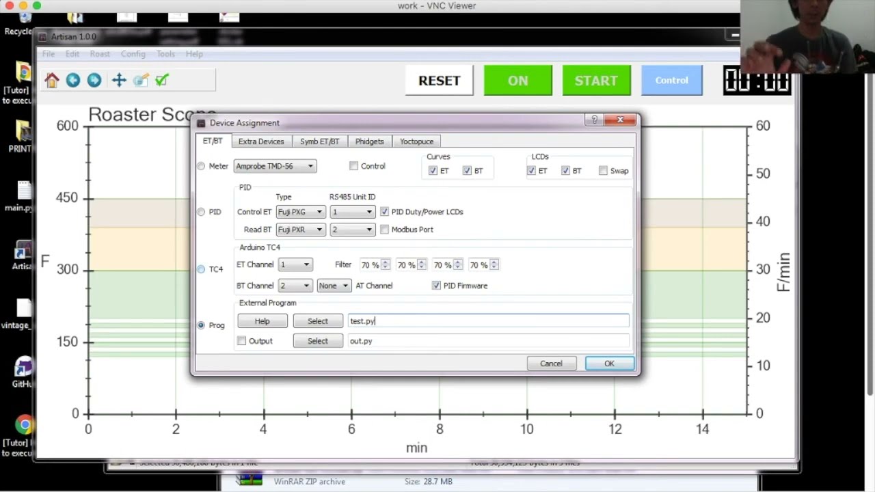Screen dimensions: 875x492
Task: Toggle the PID Firmware checkbox
Action: pos(436,286)
